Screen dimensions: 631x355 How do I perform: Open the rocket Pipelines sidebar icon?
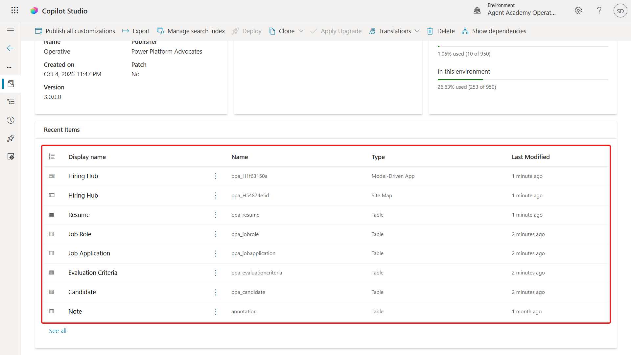tap(11, 138)
